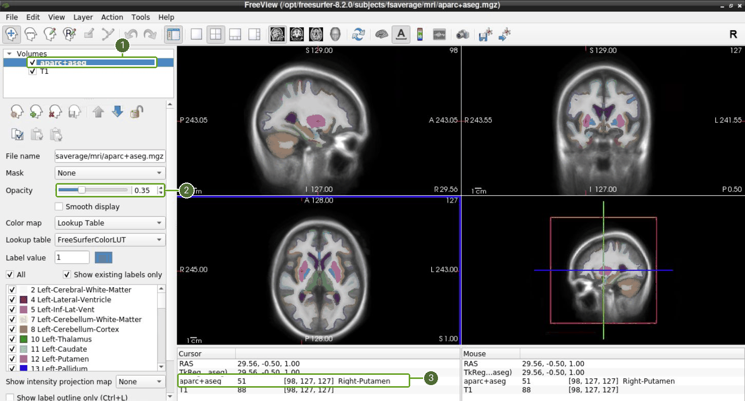Set the main view to coronal

click(x=297, y=34)
